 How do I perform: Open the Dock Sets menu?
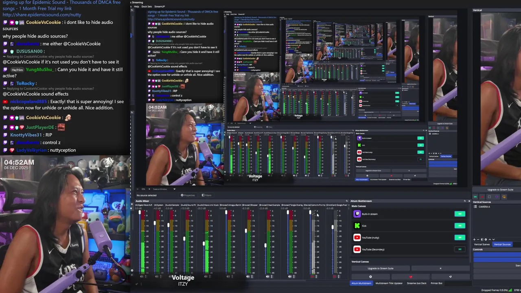click(x=147, y=7)
